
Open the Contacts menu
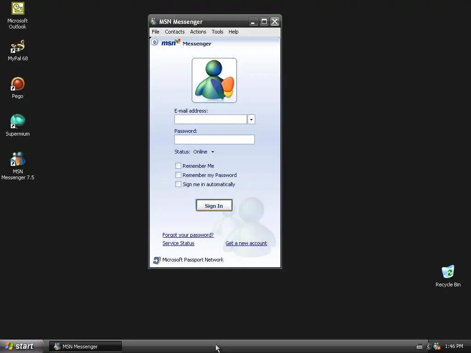pyautogui.click(x=174, y=32)
